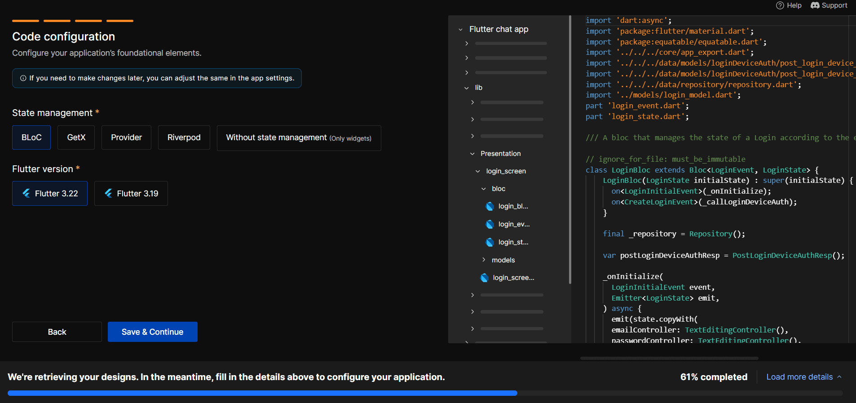Click the login_bl... Dart file icon
The image size is (856, 403).
tap(490, 206)
